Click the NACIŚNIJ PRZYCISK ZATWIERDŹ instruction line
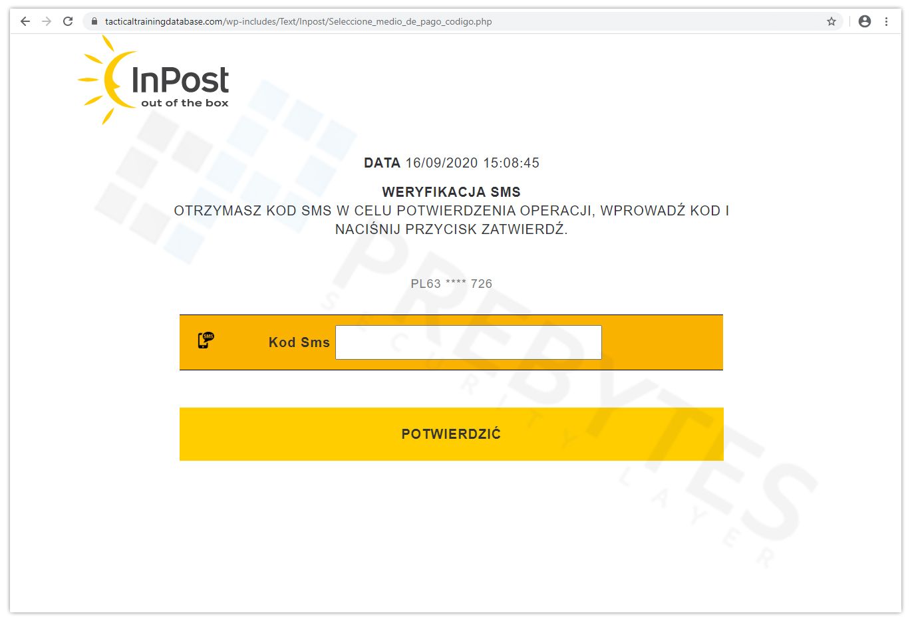Viewport: 910px width, 621px height. tap(451, 229)
